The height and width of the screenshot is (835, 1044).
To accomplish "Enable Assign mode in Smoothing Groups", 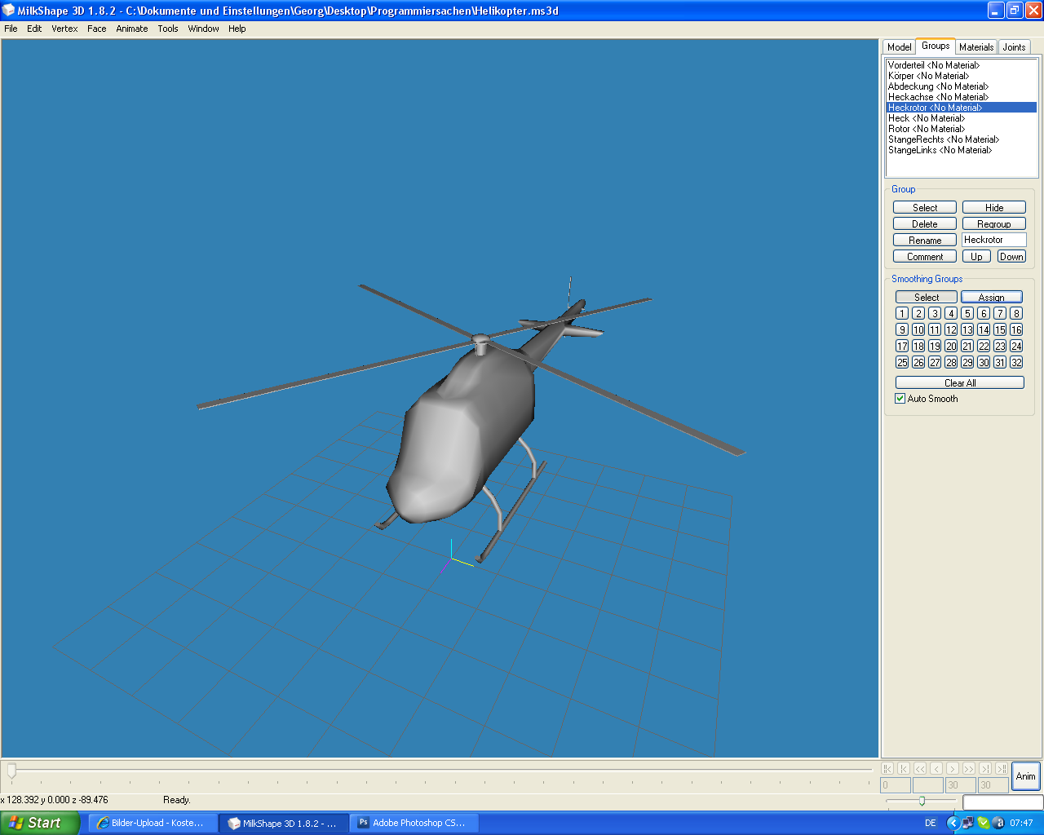I will pyautogui.click(x=991, y=298).
